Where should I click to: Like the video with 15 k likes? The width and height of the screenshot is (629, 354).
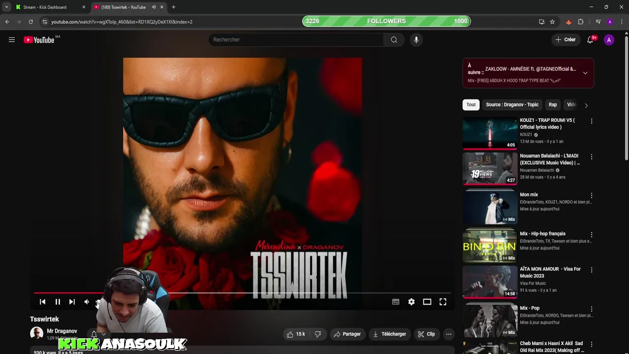click(x=296, y=334)
